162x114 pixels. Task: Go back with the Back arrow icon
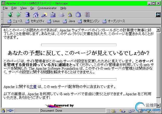10,15
